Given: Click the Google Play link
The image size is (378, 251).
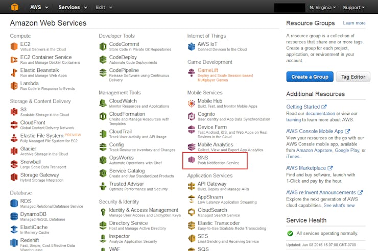Looking at the screenshot, I should (347, 150).
